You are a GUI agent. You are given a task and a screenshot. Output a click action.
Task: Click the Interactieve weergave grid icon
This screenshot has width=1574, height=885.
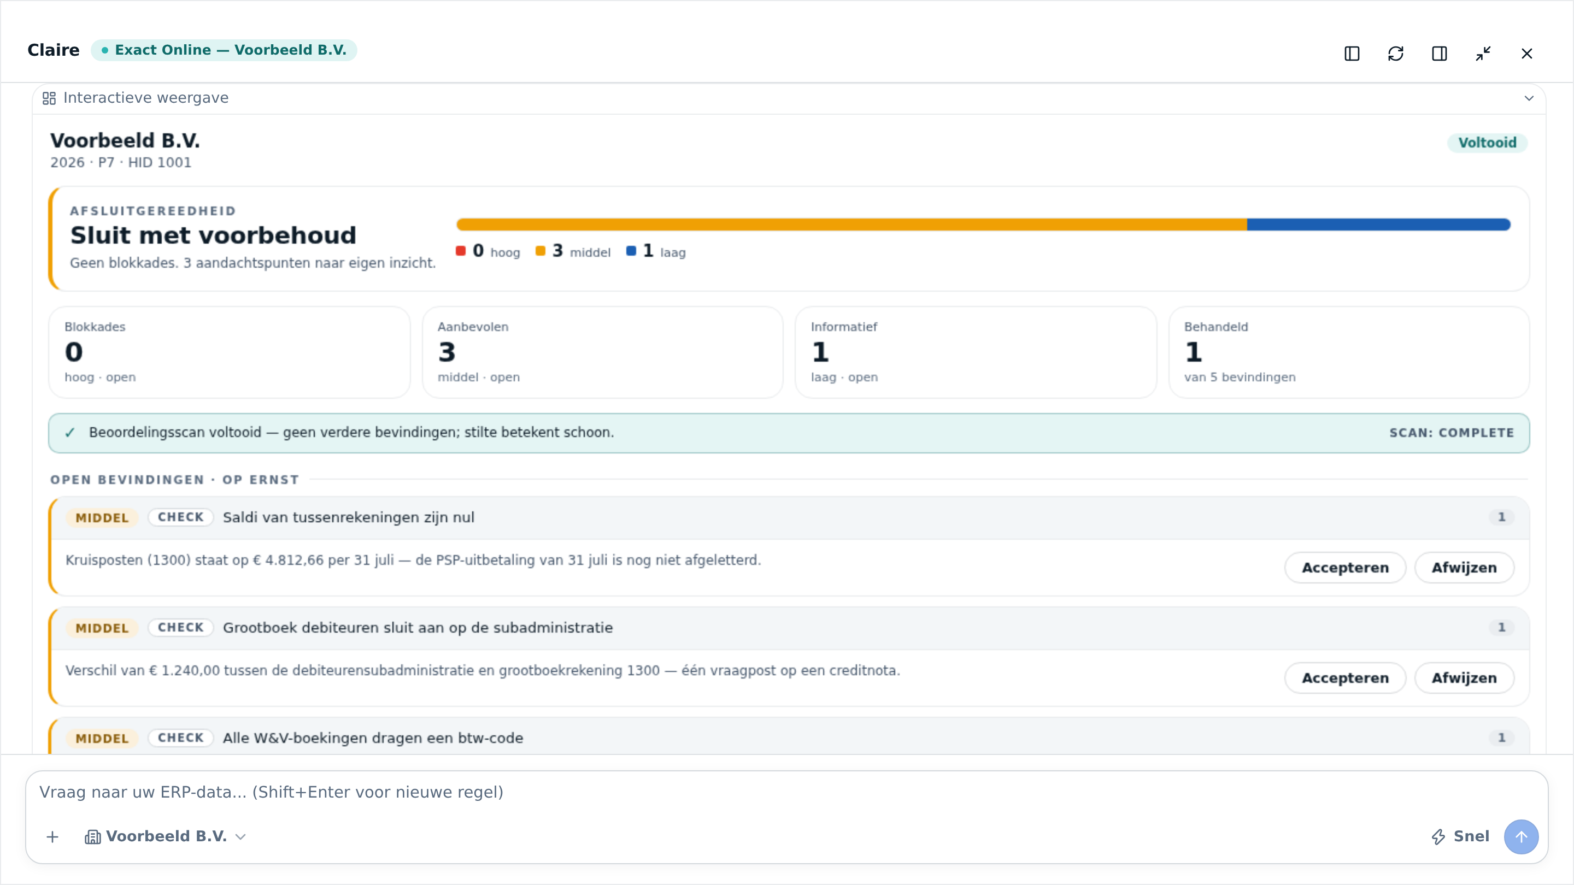49,98
